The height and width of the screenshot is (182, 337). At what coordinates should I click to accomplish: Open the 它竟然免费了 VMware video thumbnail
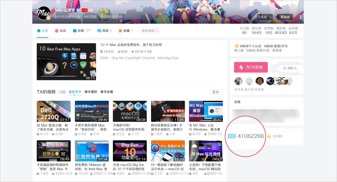pyautogui.click(x=92, y=151)
